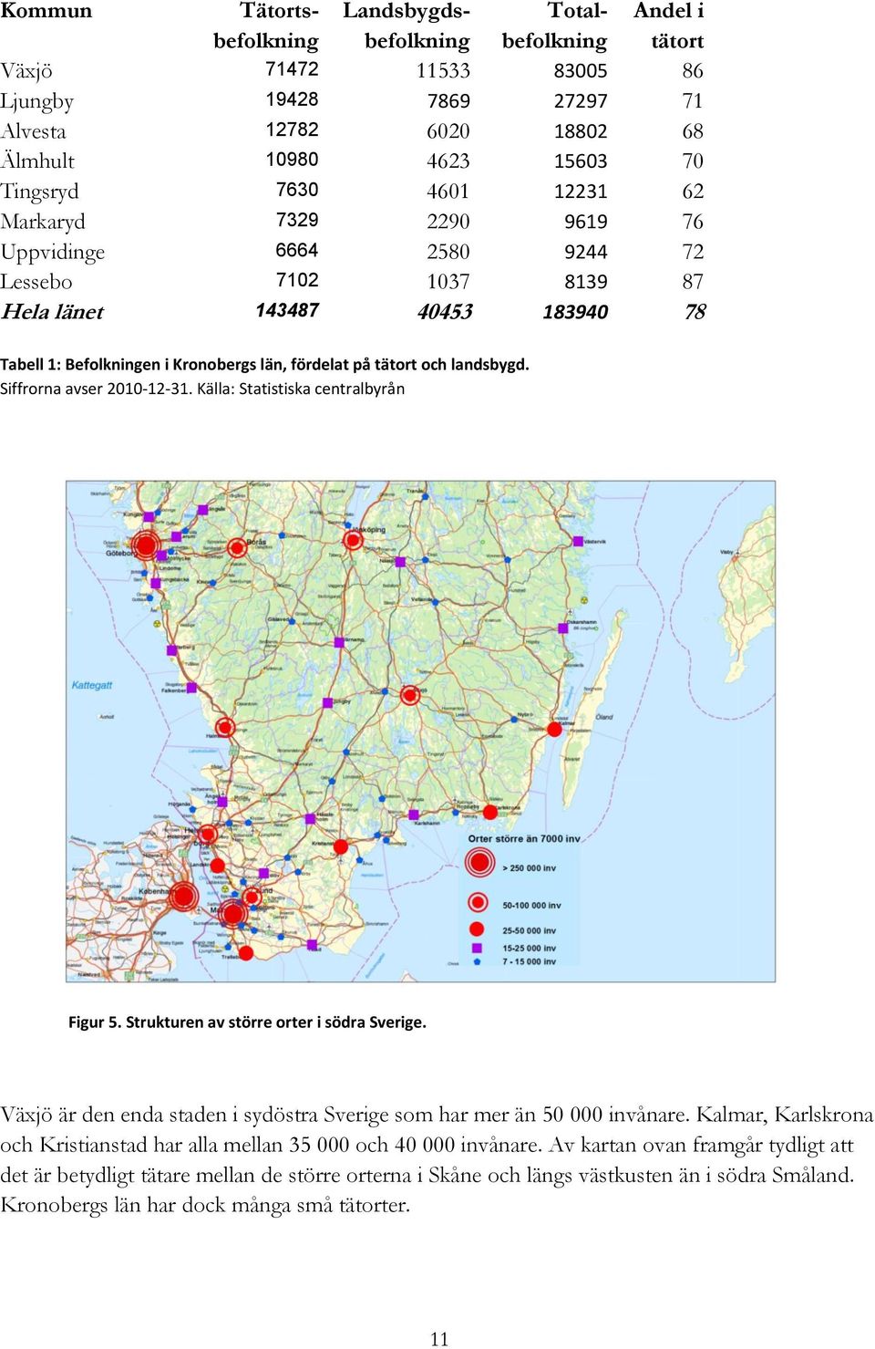Click the 'Alvesta' row label

33,131
